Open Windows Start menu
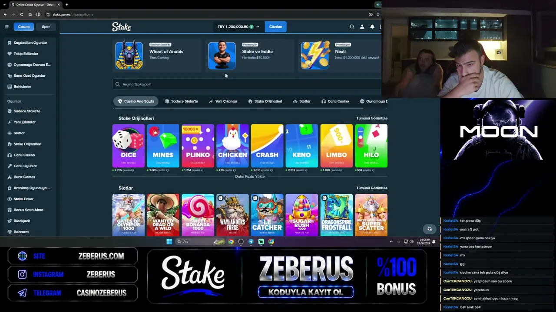The image size is (556, 312). [169, 242]
